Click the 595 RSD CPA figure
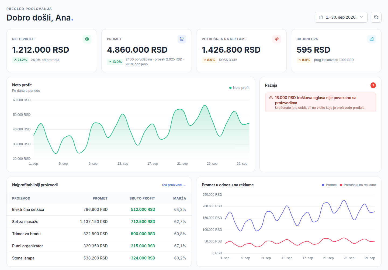This screenshot has height=270, width=388. [x=313, y=50]
